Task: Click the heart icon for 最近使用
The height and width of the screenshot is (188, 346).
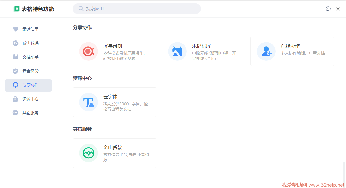Action: pyautogui.click(x=15, y=29)
